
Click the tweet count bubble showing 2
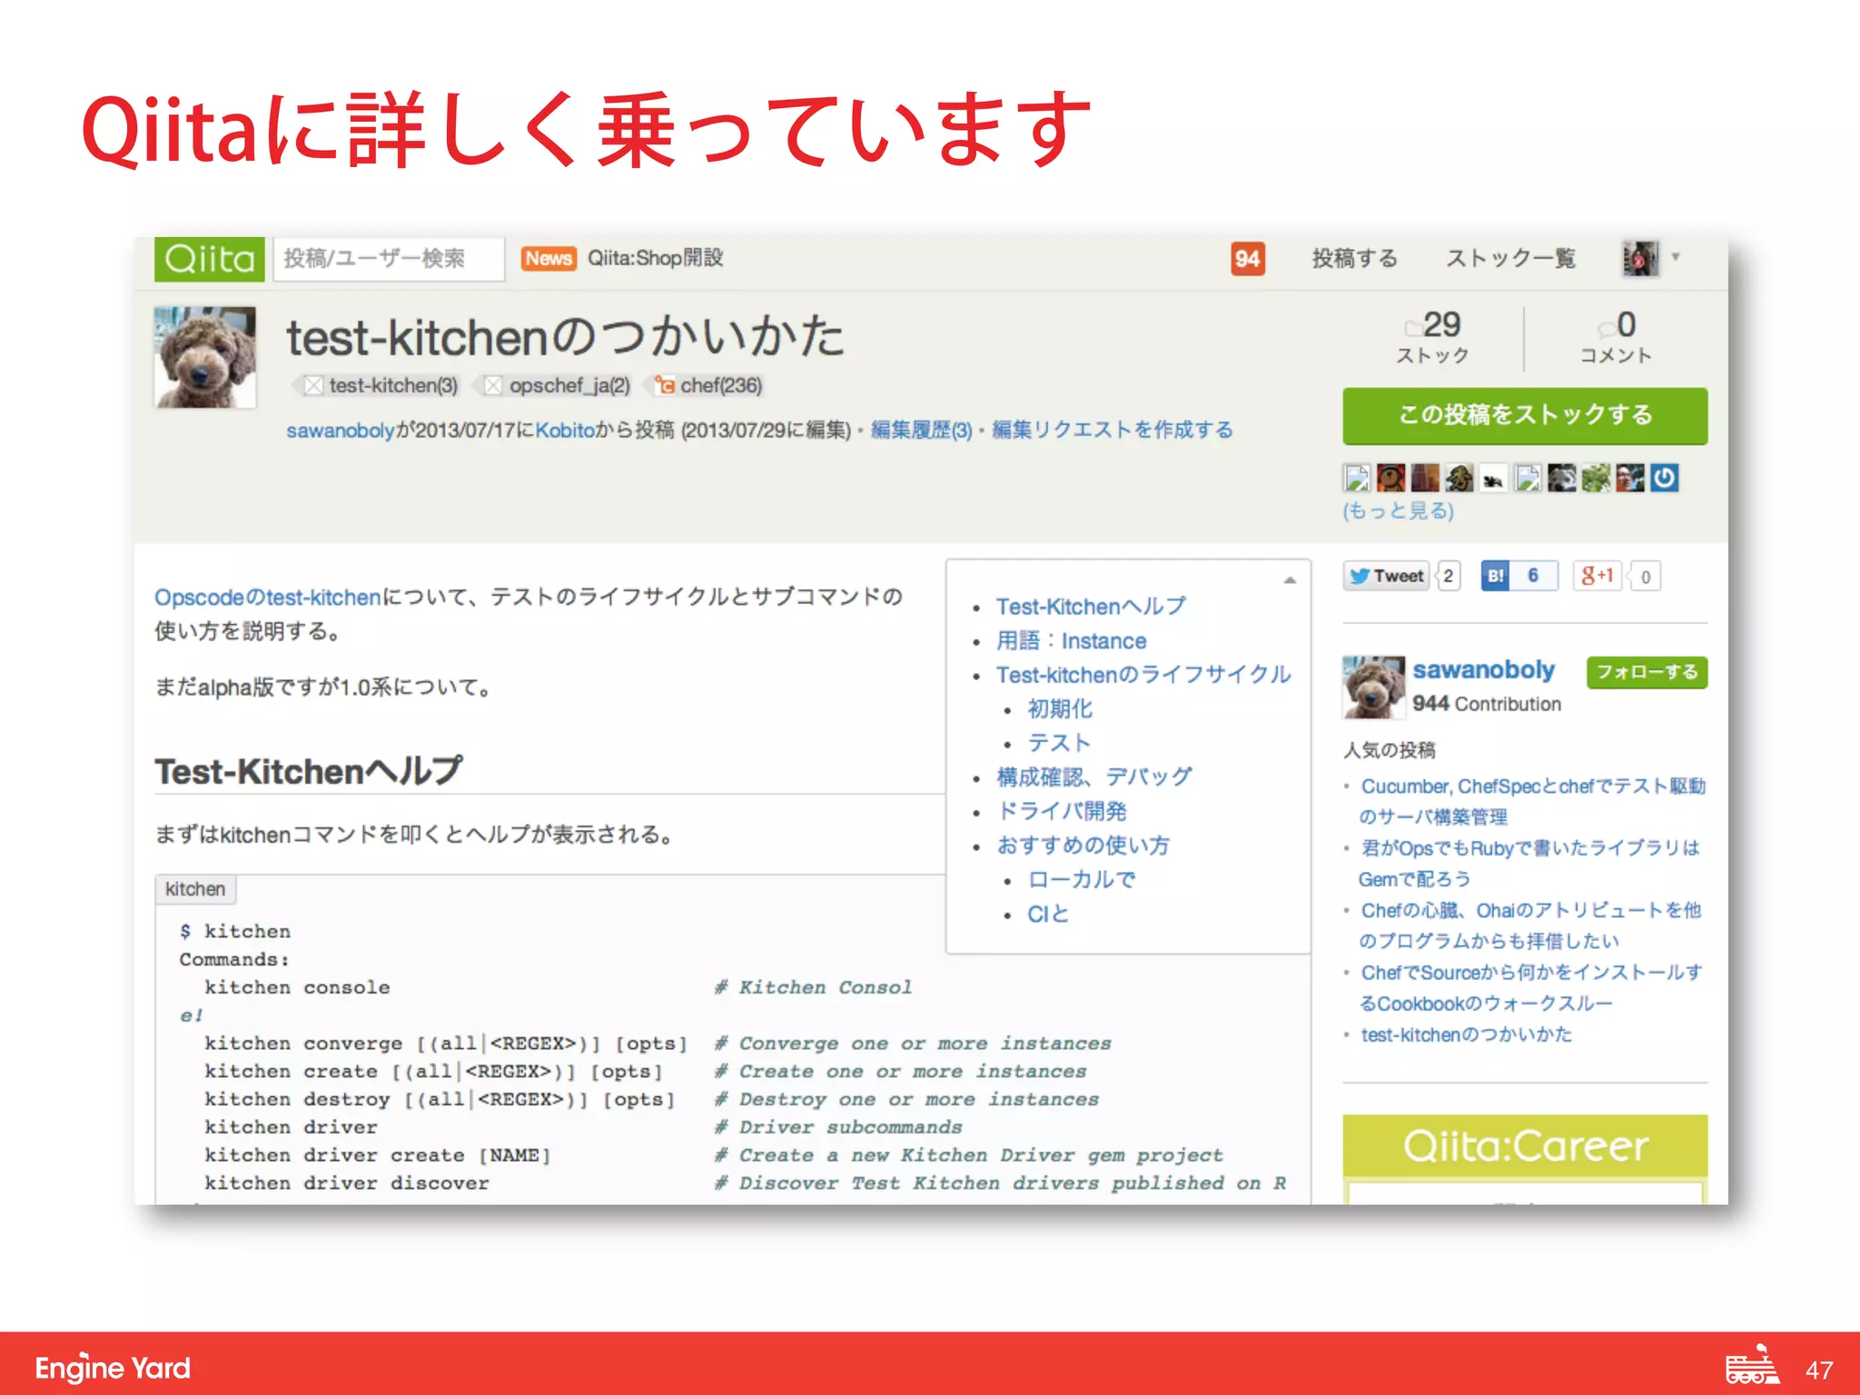[1449, 576]
